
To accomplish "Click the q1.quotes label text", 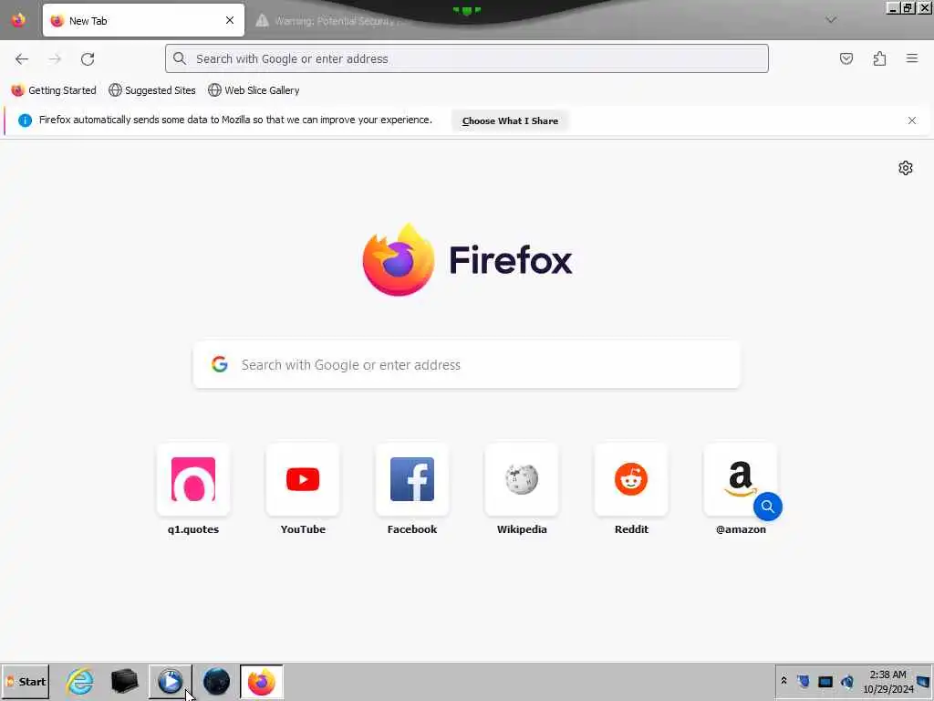I will click(x=193, y=529).
